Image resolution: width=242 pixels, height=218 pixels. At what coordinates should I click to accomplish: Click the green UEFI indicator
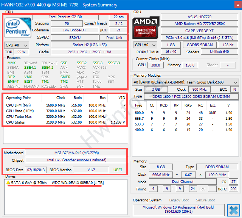pyautogui.click(x=118, y=170)
